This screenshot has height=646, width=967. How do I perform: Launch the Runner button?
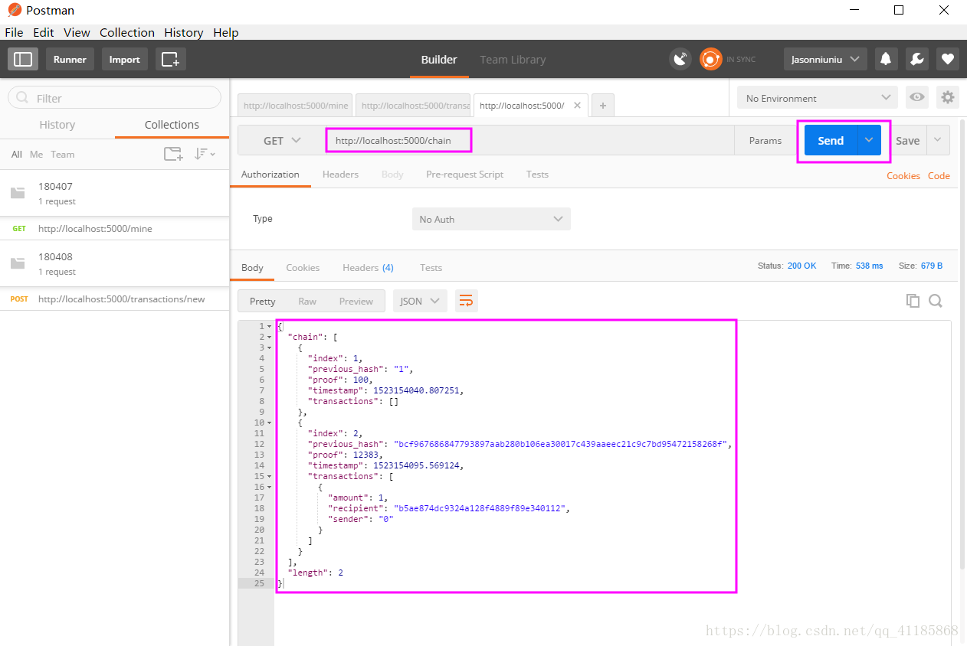[70, 59]
